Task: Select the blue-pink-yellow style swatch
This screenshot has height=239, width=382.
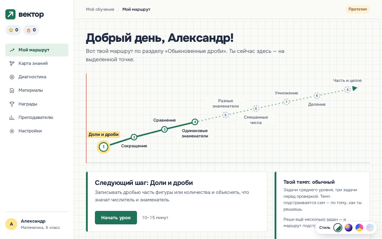Action: [x=359, y=228]
